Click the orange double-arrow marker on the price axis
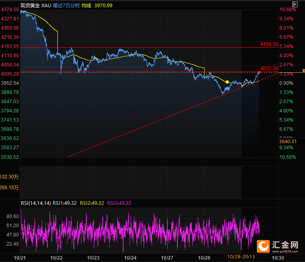 (303, 71)
